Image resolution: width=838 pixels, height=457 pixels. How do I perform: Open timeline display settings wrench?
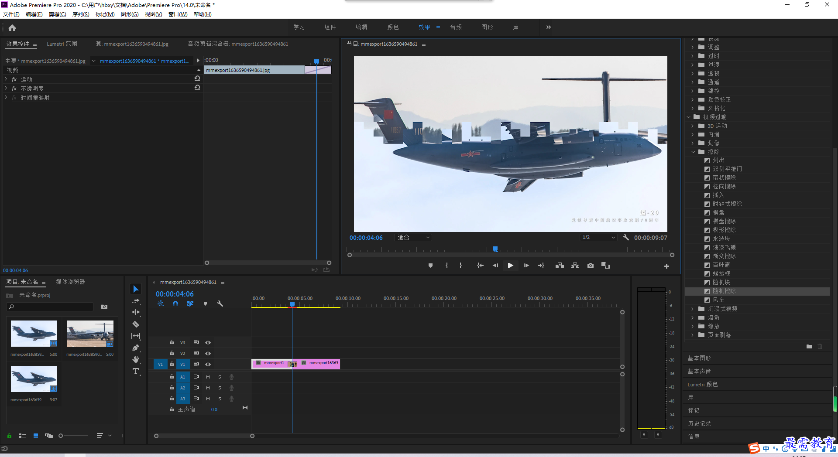220,304
